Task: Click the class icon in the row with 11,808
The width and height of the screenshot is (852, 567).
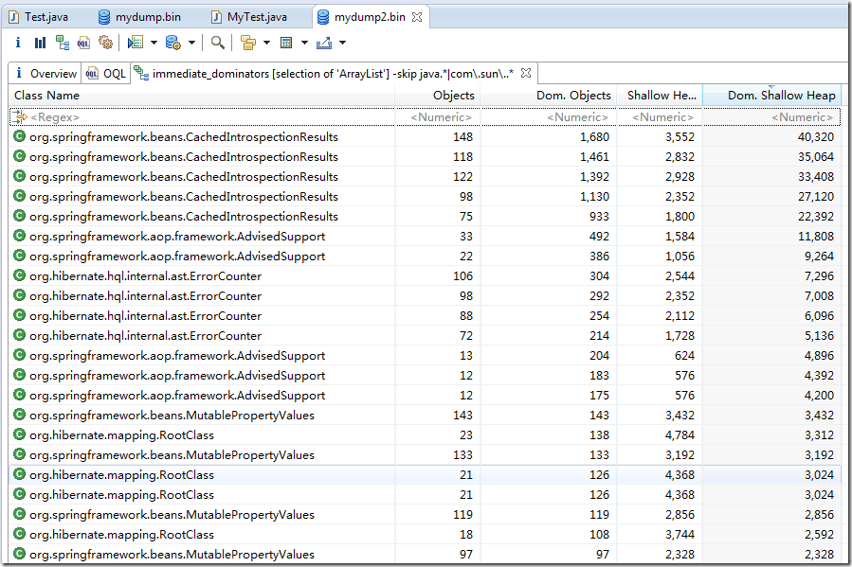Action: 20,236
